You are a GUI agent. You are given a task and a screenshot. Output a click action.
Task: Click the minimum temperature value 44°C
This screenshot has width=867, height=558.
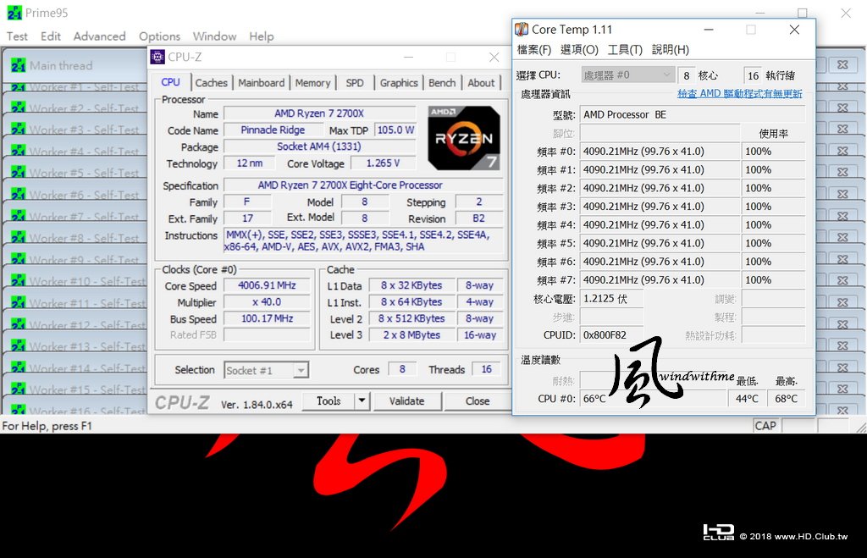[x=747, y=399]
